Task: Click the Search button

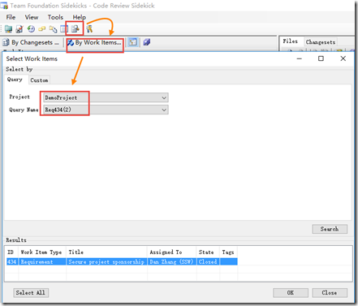Action: 330,229
